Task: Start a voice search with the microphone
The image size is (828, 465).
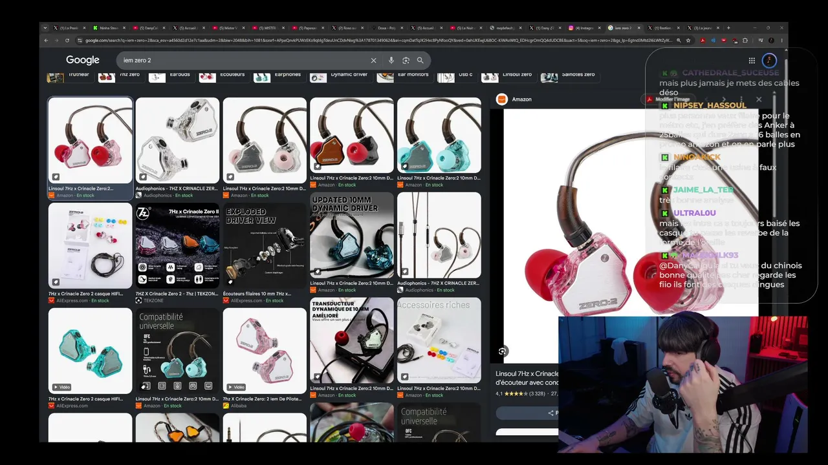Action: 391,60
